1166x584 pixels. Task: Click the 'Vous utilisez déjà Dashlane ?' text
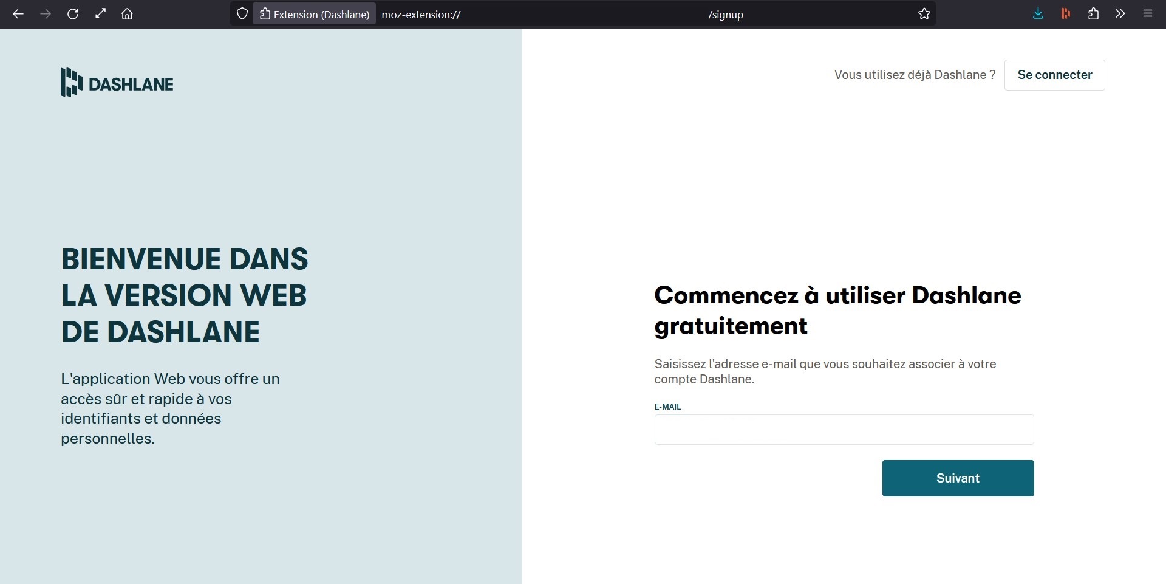point(914,75)
